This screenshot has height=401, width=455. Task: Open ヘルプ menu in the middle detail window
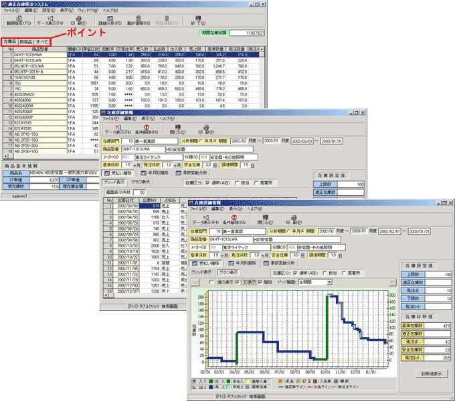[x=167, y=118]
